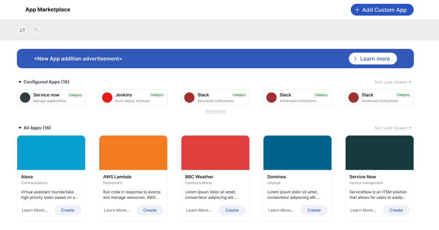Click the Lifestyle category under Dominos
This screenshot has height=230, width=439.
[x=274, y=183]
